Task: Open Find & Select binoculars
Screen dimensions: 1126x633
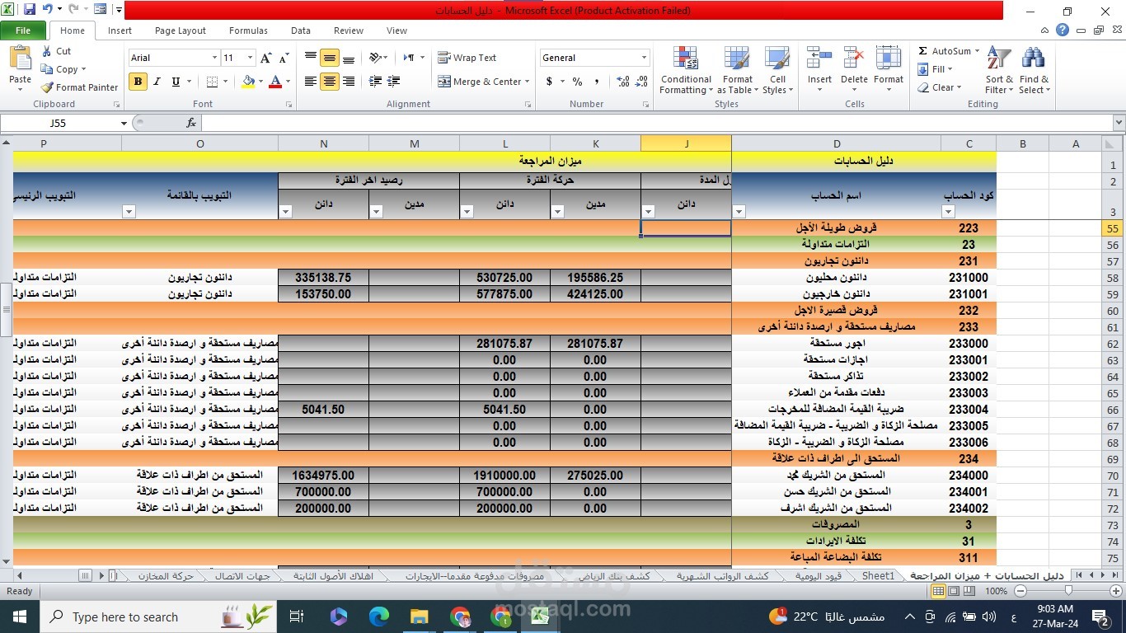Action: [x=1034, y=70]
